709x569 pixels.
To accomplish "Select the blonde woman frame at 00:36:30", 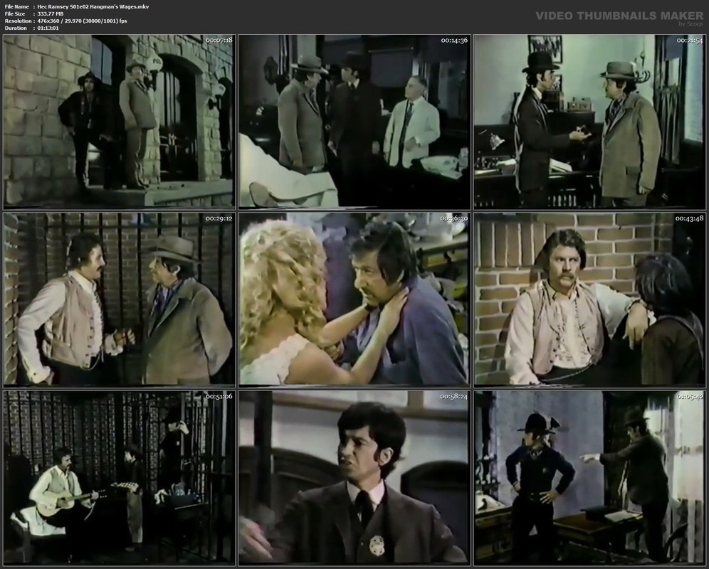I will tap(354, 299).
